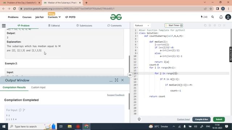Image resolution: width=232 pixels, height=130 pixels.
Task: Switch to the Problem tab
Action: [x=24, y=26]
